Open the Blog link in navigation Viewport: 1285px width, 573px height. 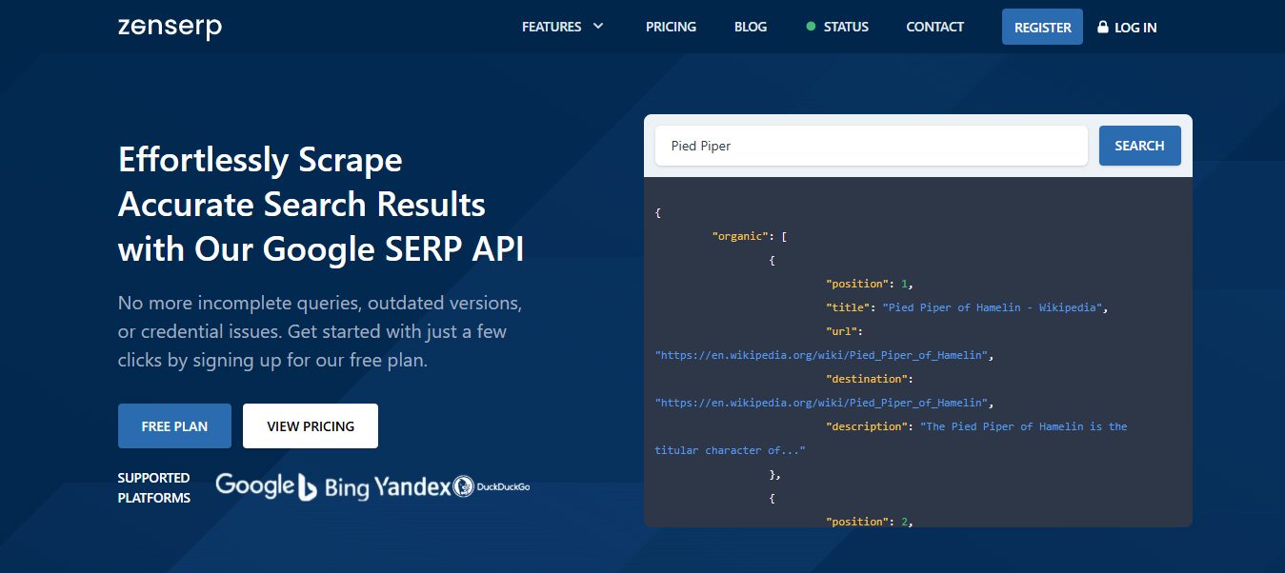click(751, 27)
